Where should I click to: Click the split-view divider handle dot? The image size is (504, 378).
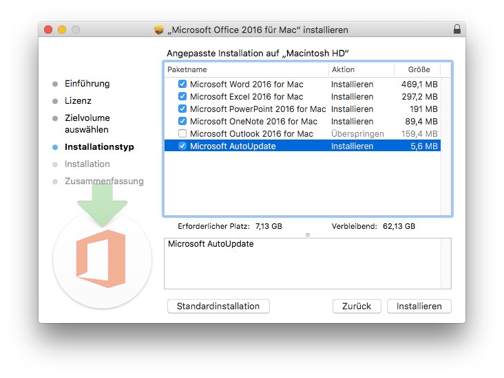[x=308, y=235]
